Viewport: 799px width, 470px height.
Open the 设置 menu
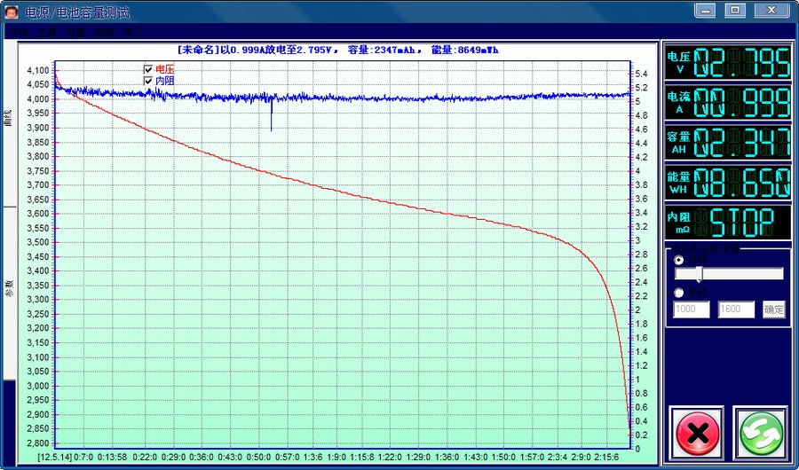tap(76, 32)
